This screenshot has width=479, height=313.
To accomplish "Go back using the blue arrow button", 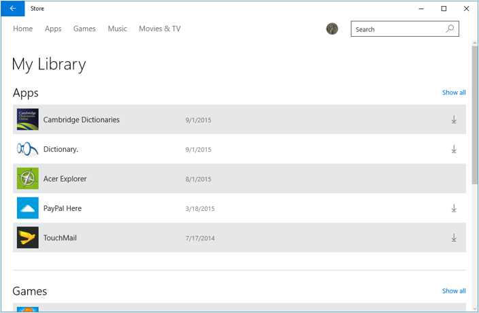I will pyautogui.click(x=13, y=9).
